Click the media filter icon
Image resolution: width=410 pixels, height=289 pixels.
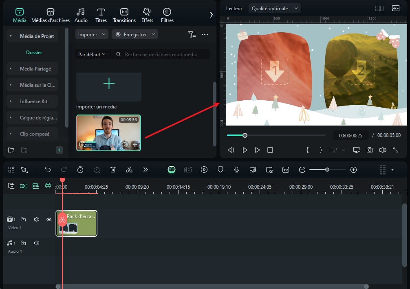(x=192, y=34)
